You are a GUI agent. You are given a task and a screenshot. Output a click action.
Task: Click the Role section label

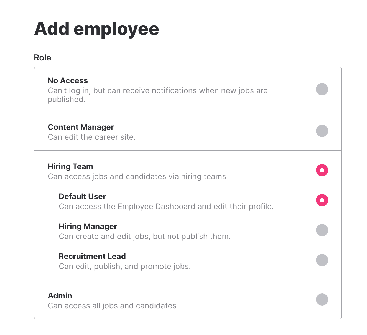[x=42, y=58]
